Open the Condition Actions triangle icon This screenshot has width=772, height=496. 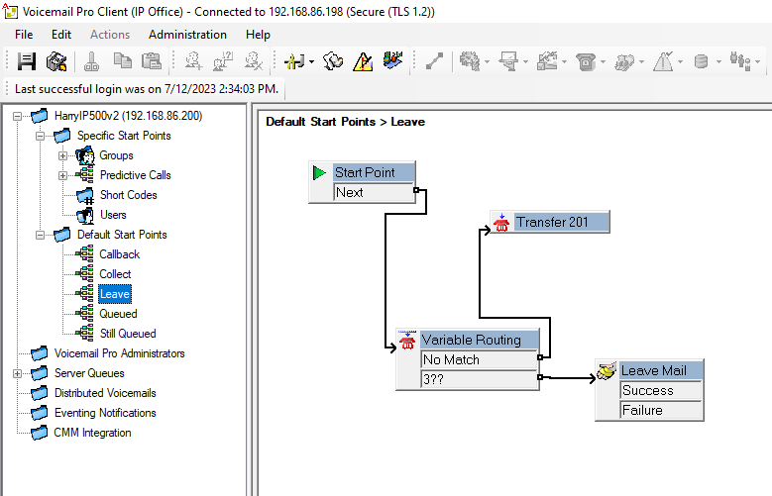663,61
